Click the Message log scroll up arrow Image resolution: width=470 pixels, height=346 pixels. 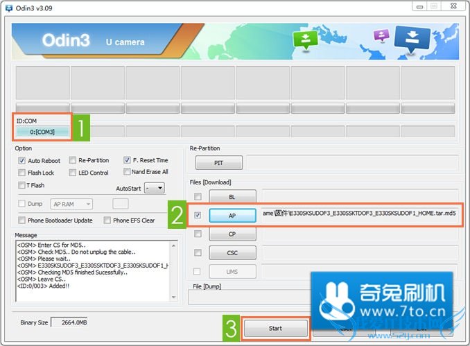point(173,246)
